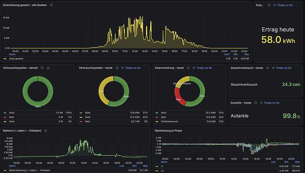Click clock icon in Solarverteilung – heute header
The height and width of the screenshot is (173, 305).
pos(194,68)
